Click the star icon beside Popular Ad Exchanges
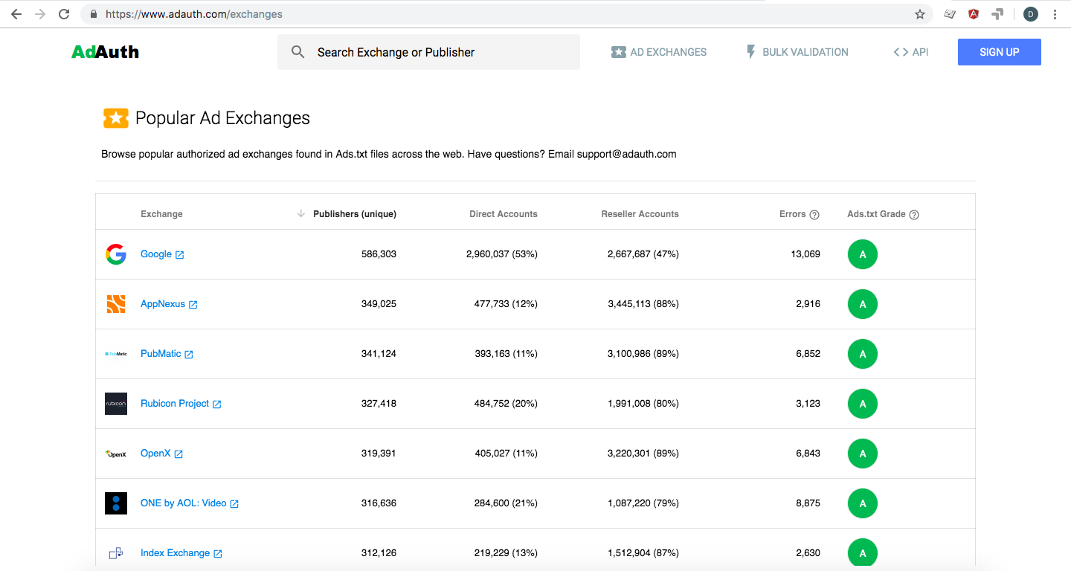Image resolution: width=1071 pixels, height=571 pixels. [x=116, y=117]
